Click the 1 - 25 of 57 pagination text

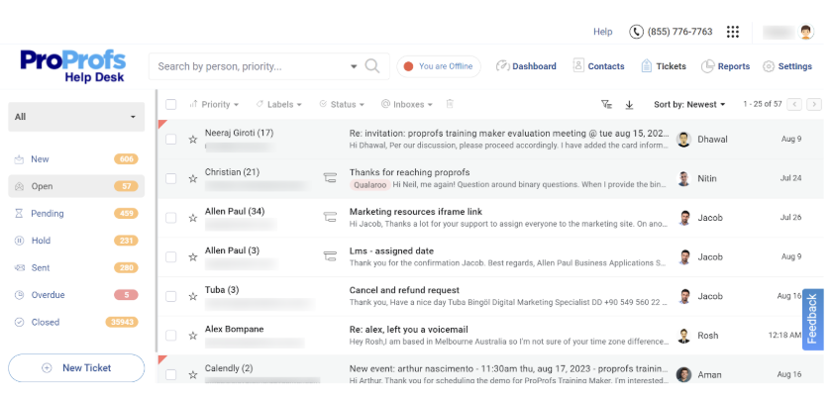coord(763,105)
